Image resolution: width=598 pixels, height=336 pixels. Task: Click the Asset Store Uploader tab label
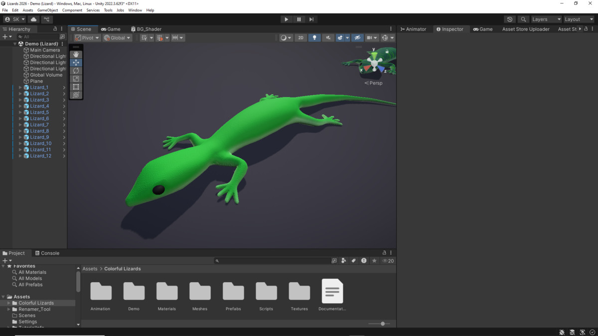(525, 29)
